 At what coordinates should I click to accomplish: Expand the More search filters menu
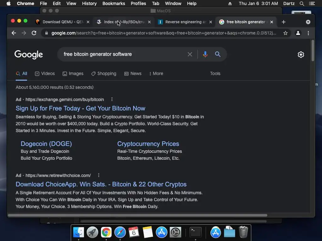tap(156, 73)
